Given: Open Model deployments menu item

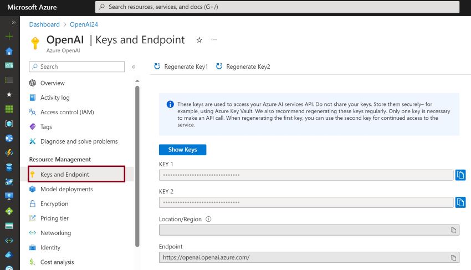Looking at the screenshot, I should pos(66,189).
